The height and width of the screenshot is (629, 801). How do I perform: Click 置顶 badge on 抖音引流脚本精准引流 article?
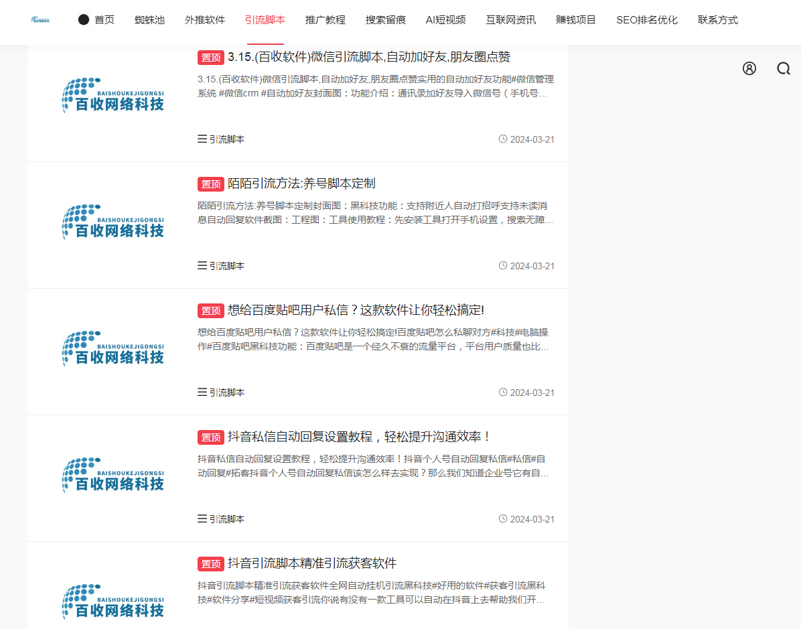211,564
